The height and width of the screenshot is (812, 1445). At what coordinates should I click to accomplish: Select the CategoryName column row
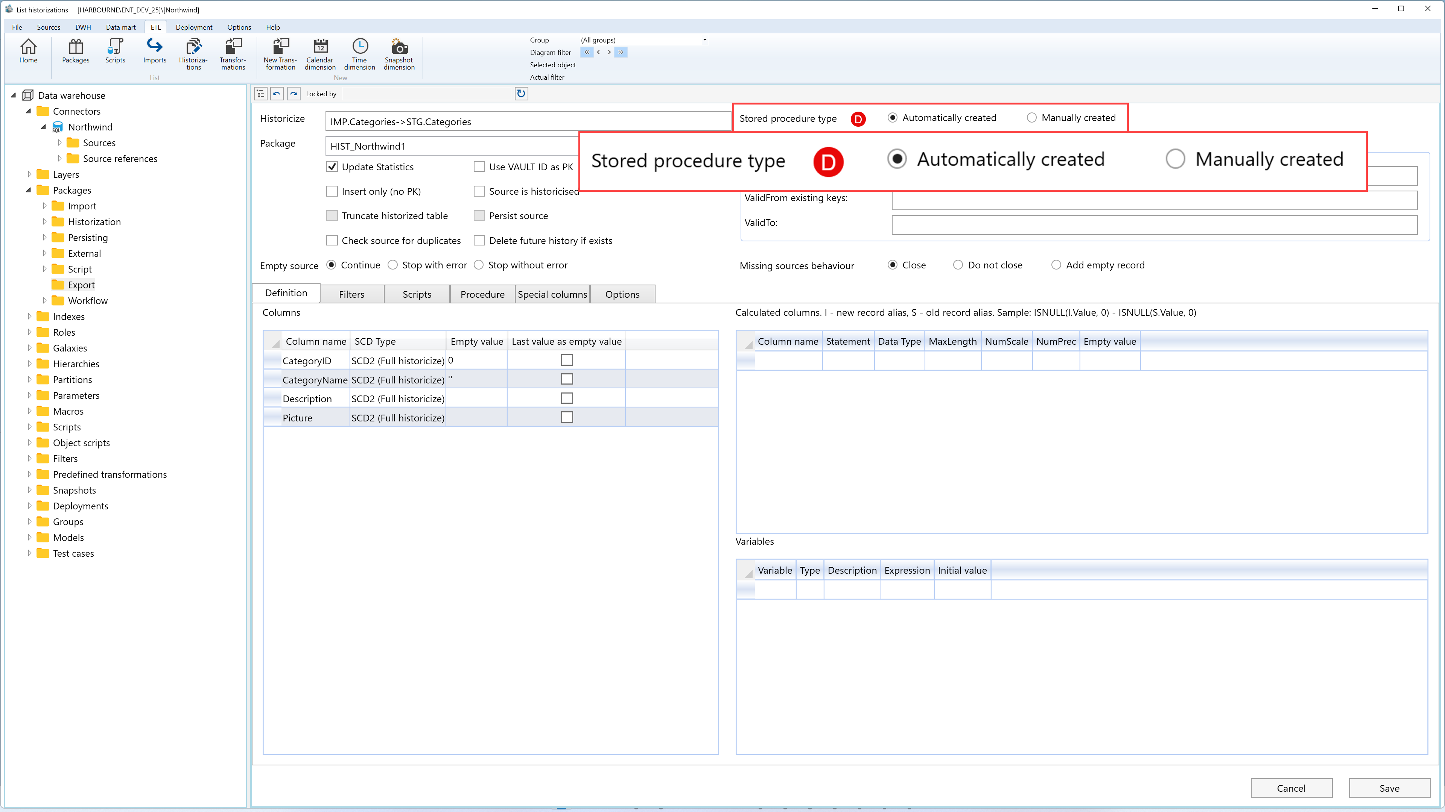coord(491,380)
